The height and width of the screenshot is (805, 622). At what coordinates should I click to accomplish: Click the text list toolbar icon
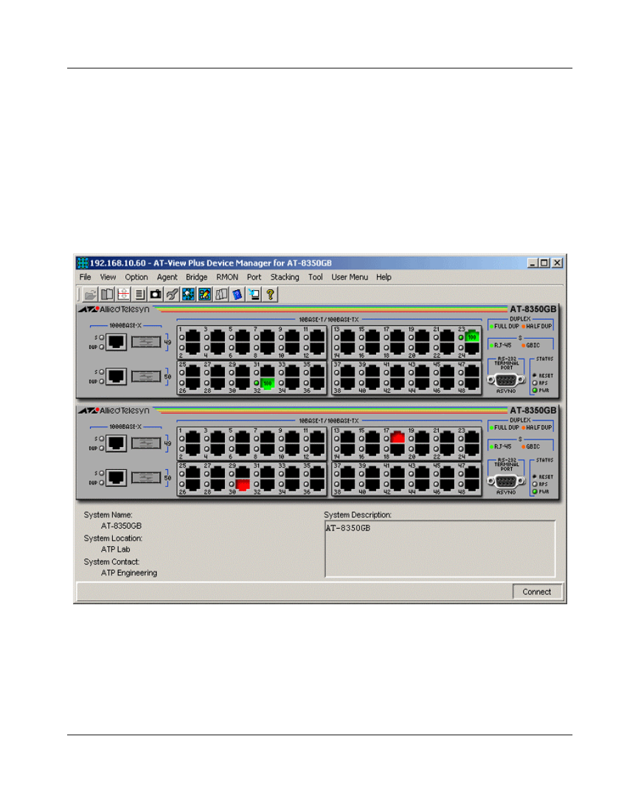coord(140,295)
